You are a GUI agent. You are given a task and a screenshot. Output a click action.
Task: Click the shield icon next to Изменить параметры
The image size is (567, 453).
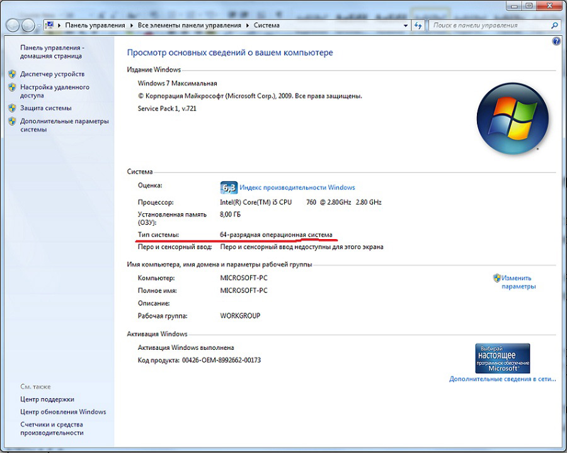pos(497,278)
